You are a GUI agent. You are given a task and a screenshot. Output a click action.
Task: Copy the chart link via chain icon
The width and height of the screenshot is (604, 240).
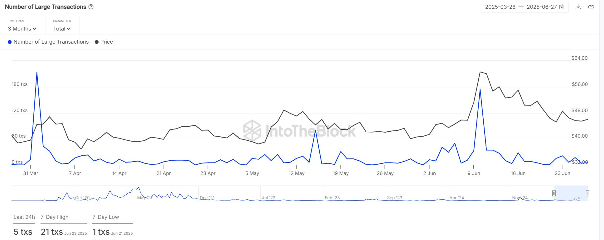tap(591, 7)
